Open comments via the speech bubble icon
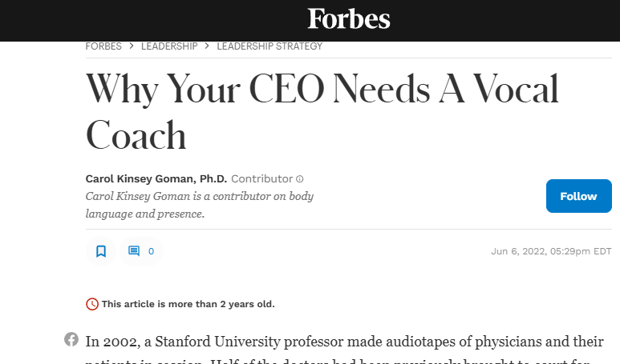Viewport: 620px width, 364px height. (134, 251)
